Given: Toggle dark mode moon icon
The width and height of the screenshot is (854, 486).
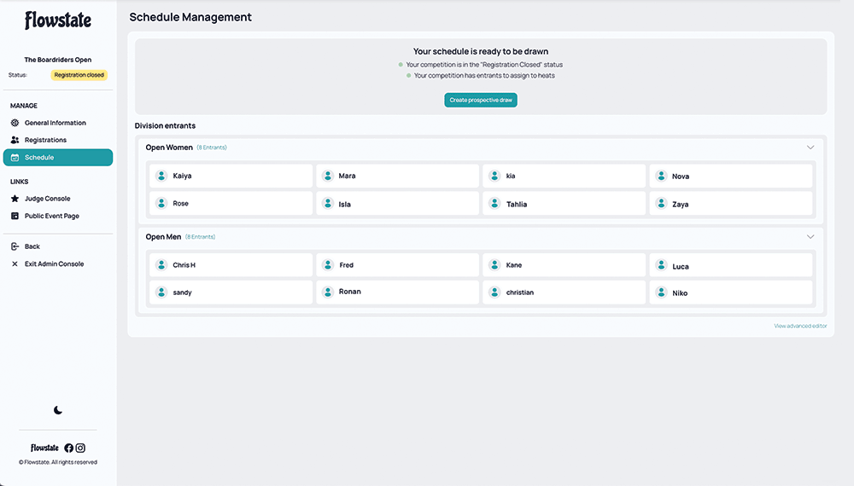Looking at the screenshot, I should point(58,410).
